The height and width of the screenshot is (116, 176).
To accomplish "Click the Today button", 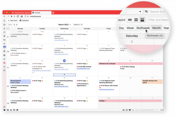I will point(10,25).
